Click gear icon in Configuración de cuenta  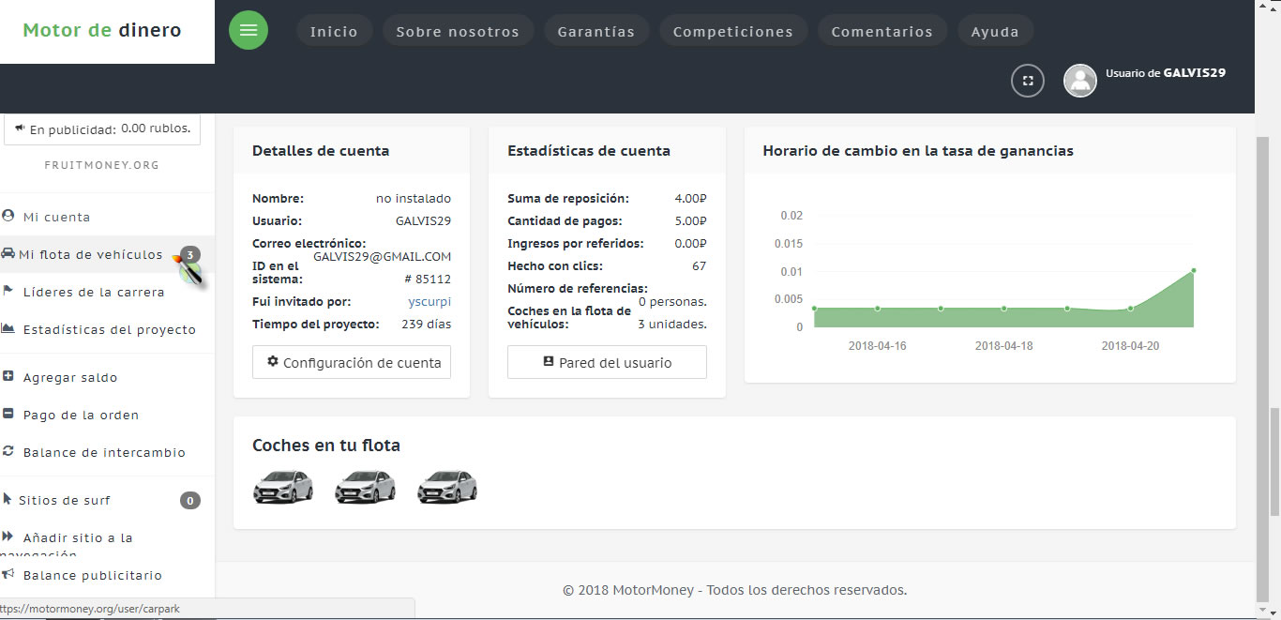click(x=273, y=361)
